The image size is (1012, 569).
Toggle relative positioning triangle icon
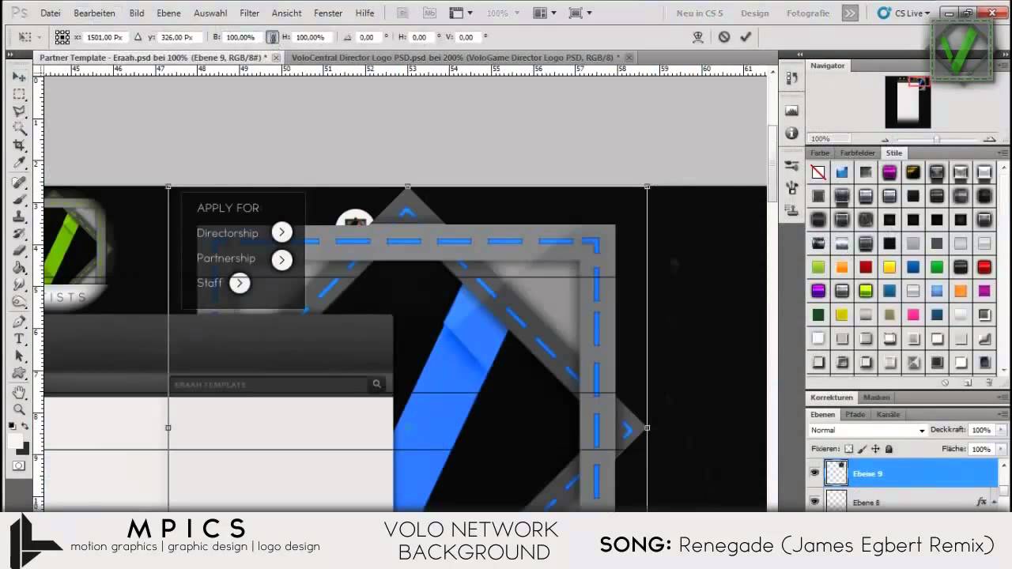138,37
